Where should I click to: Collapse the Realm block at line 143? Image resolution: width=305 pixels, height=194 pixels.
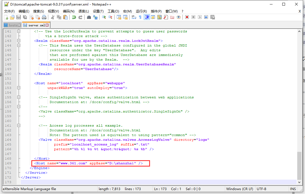19,40
